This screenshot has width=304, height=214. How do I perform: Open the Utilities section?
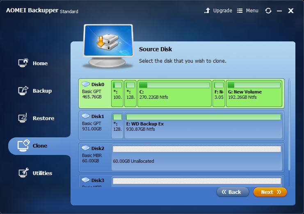coord(42,173)
